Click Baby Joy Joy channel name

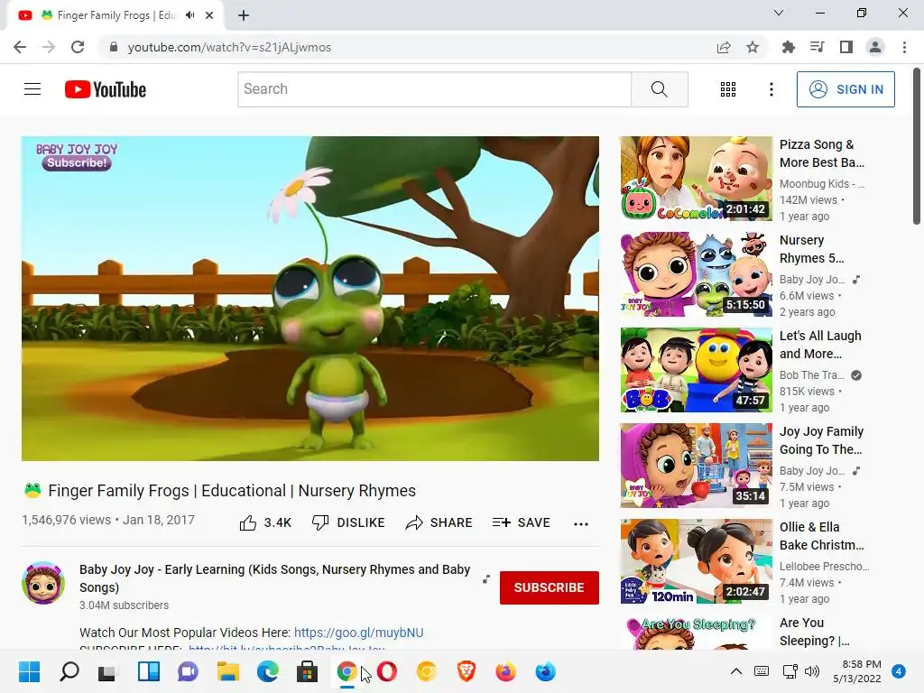tap(274, 578)
